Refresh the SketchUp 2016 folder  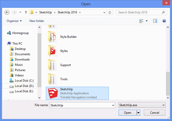(x=110, y=12)
